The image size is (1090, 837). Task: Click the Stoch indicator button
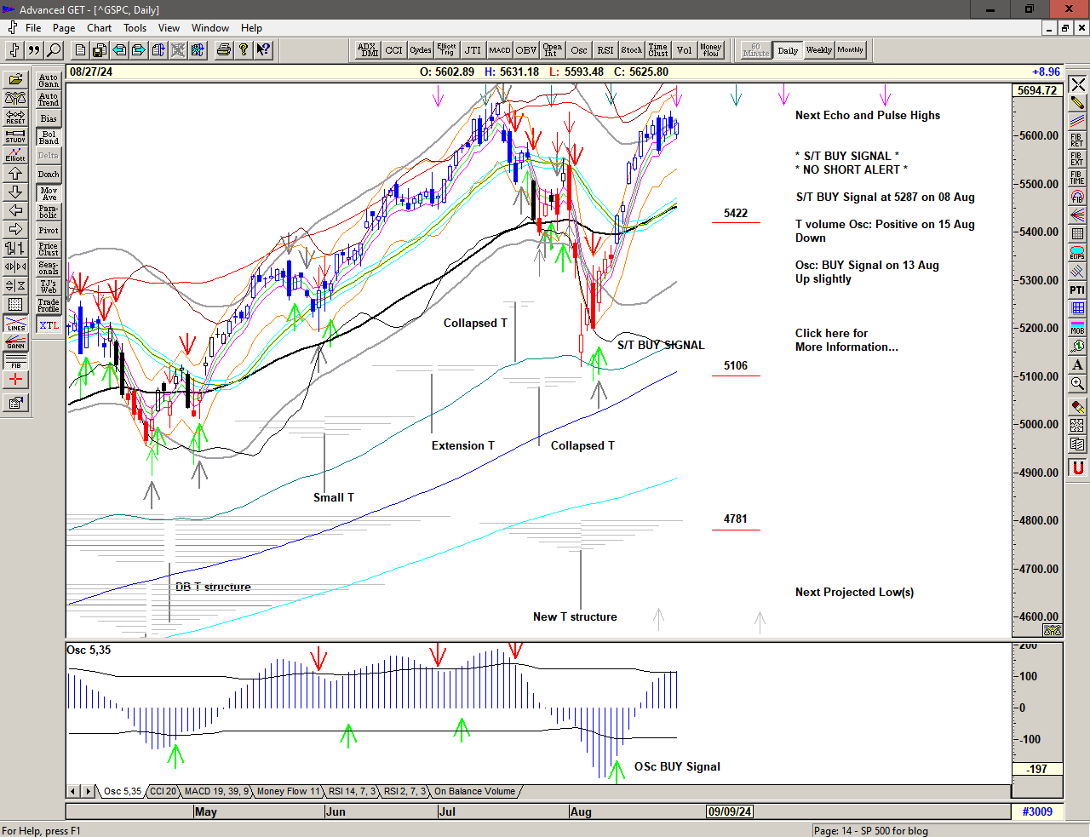(631, 50)
